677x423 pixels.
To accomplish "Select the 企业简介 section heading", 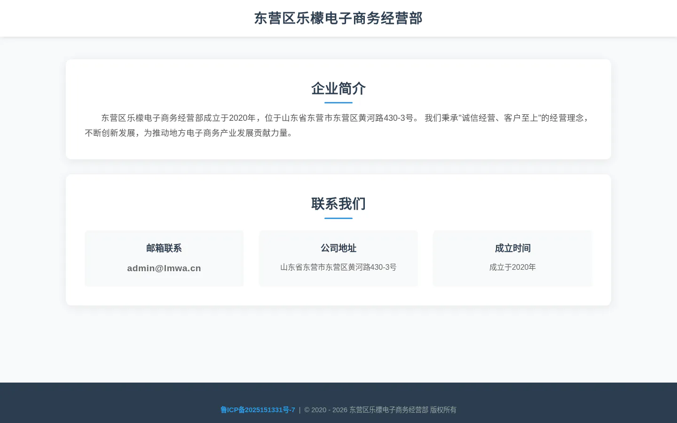I will (x=338, y=88).
